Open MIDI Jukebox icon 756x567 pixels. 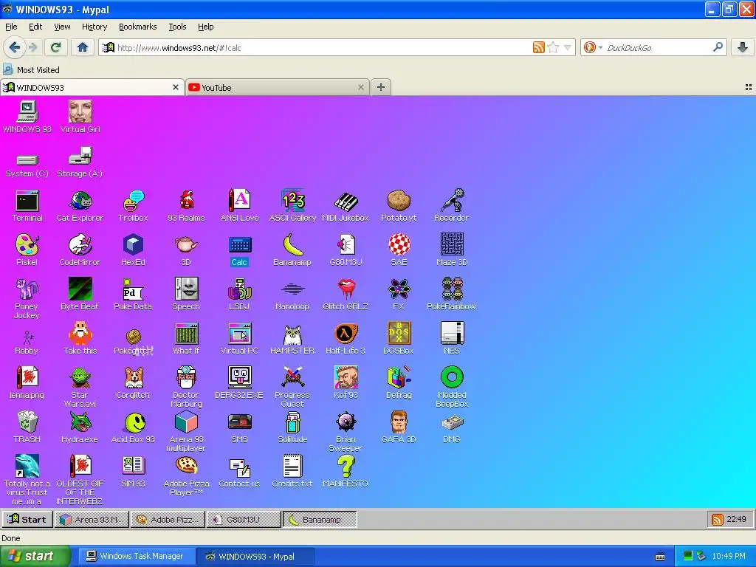pos(346,206)
